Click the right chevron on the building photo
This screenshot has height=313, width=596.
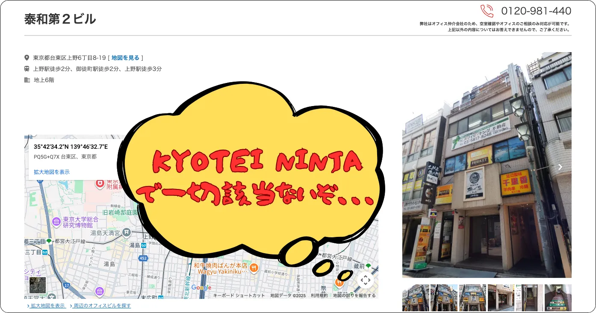click(560, 167)
